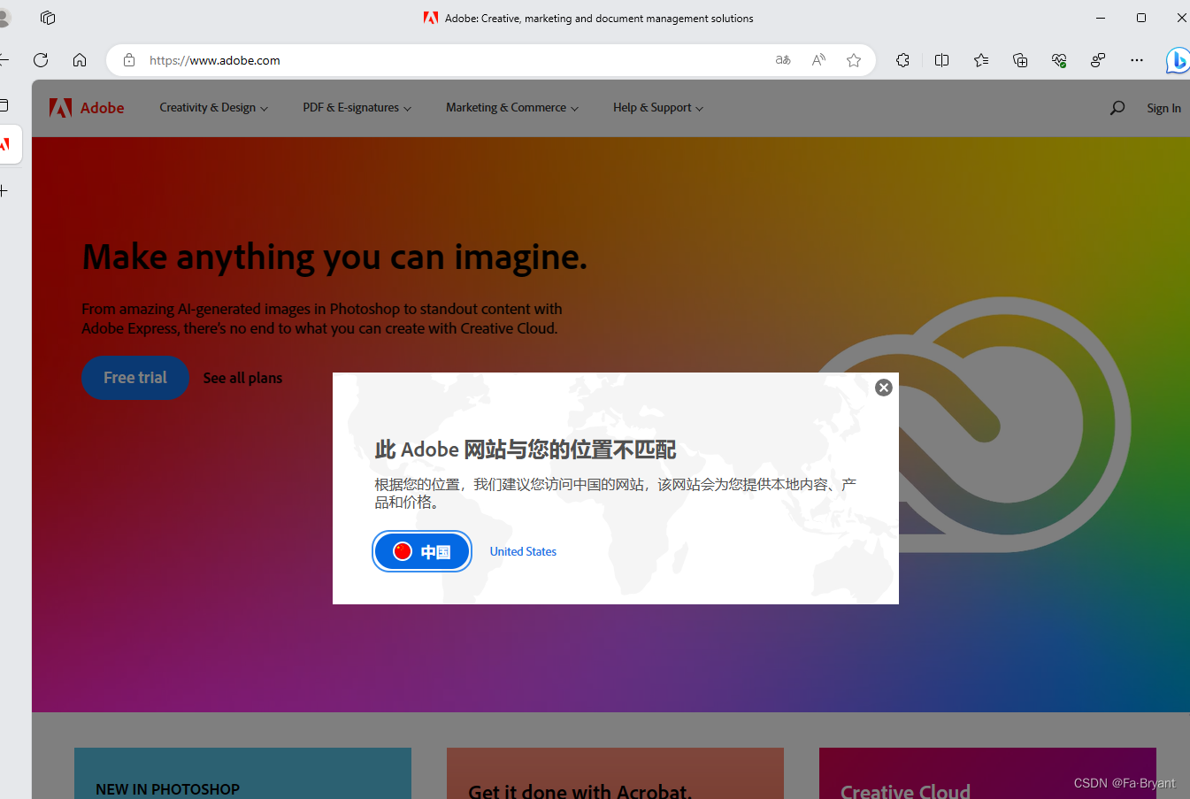Toggle split screen icon
Image resolution: width=1190 pixels, height=799 pixels.
(x=941, y=60)
